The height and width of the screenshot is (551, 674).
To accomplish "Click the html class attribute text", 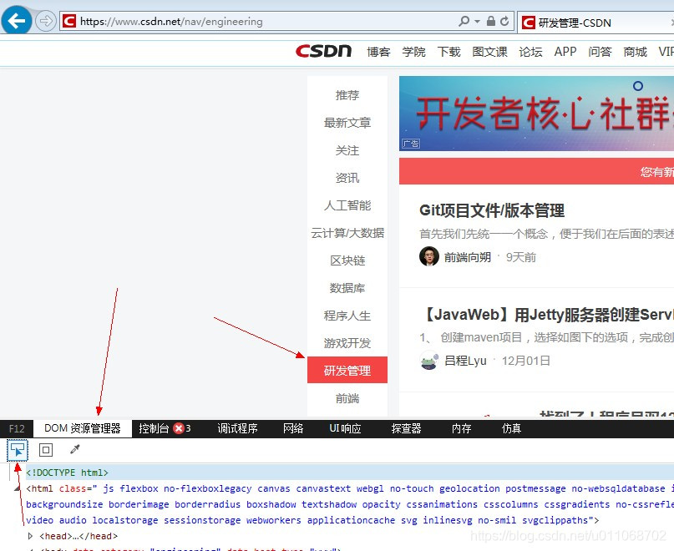I will (x=350, y=504).
